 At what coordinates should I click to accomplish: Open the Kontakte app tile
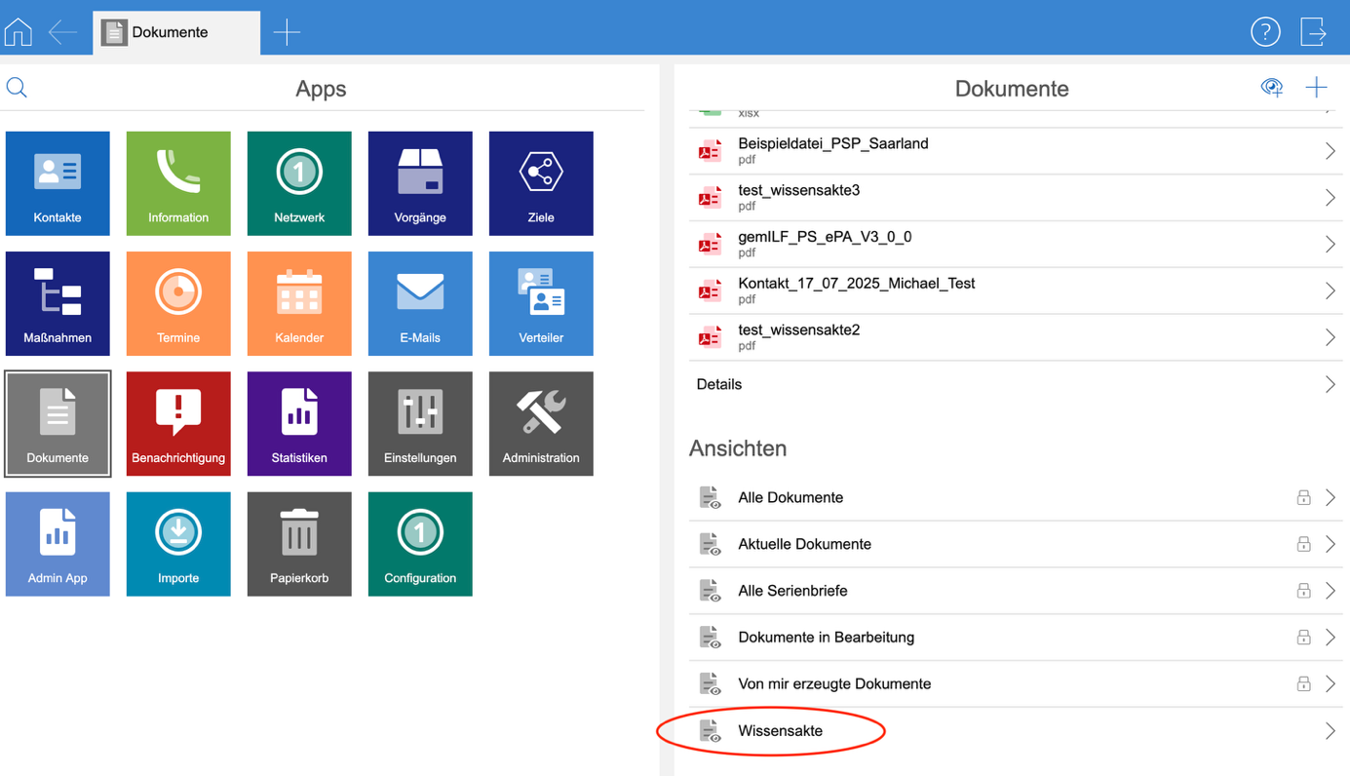[58, 183]
